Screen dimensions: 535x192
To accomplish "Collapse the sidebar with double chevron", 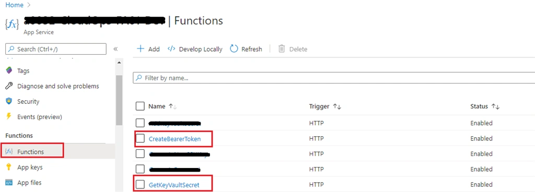I will pos(115,49).
